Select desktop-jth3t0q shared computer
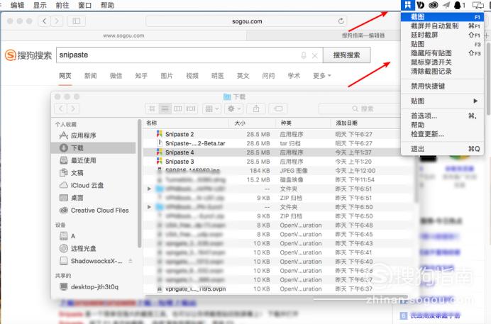 click(94, 287)
